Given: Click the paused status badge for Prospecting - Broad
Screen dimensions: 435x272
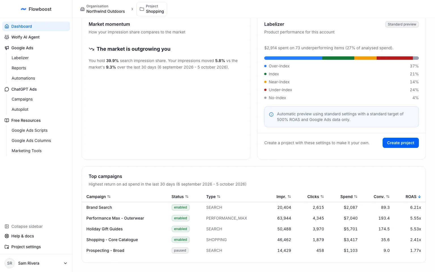Looking at the screenshot, I should 180,250.
